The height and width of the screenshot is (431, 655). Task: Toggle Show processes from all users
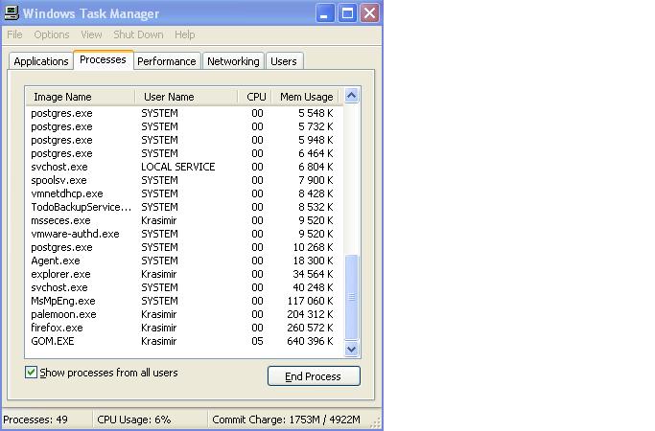32,373
